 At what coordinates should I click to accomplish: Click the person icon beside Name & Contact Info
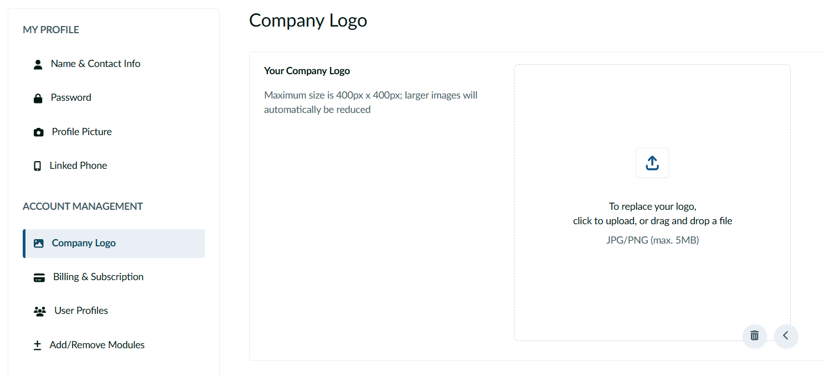(38, 64)
